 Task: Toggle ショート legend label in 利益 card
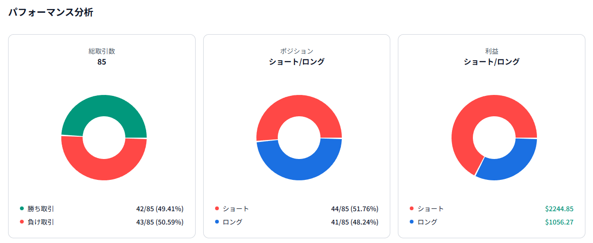[431, 208]
